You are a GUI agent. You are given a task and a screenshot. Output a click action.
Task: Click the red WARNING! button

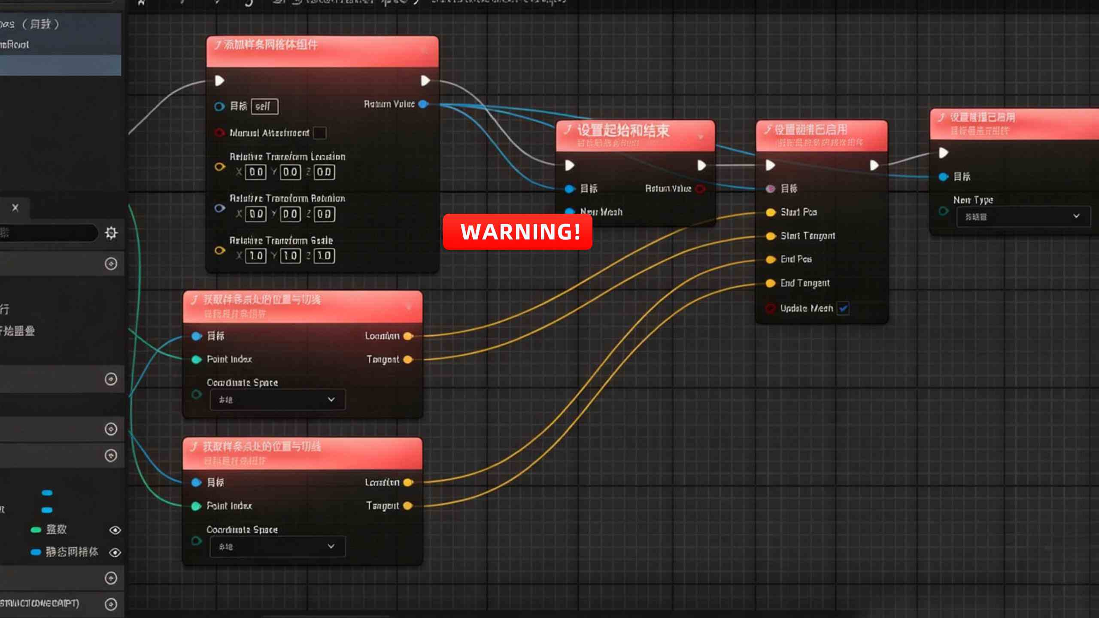tap(517, 232)
